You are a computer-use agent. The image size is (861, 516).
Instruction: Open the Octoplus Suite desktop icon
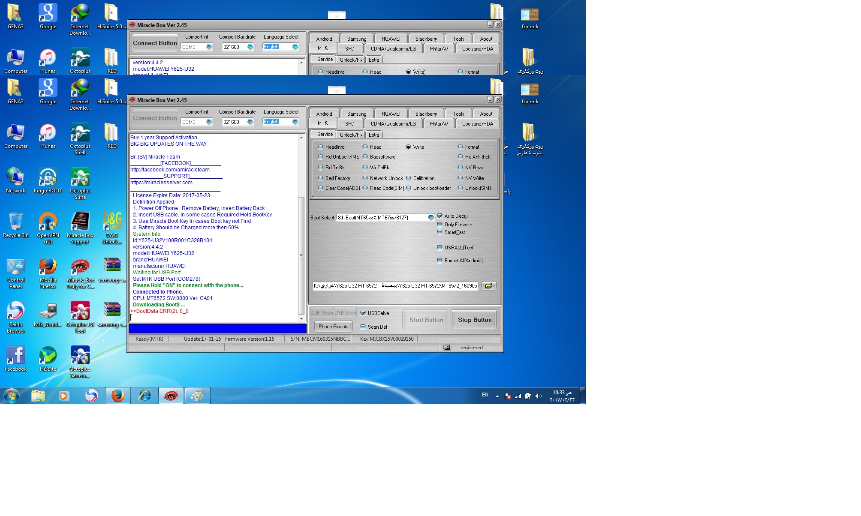(x=80, y=183)
